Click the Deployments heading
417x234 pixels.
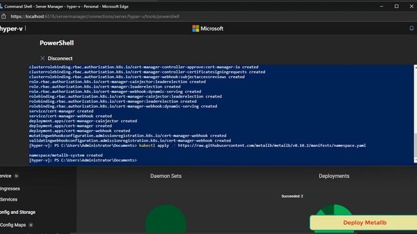[x=334, y=176]
